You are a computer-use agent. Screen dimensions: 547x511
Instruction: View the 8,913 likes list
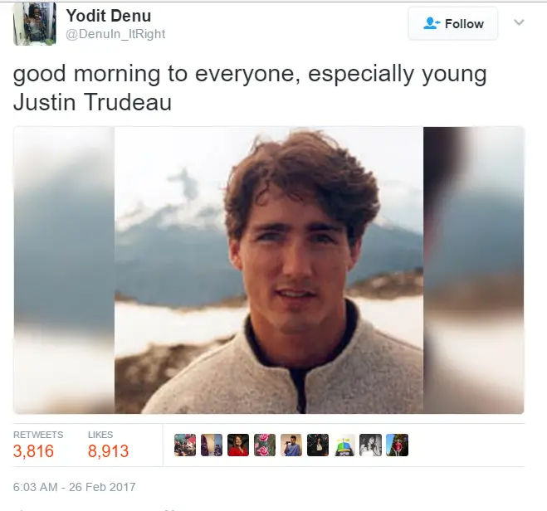(x=108, y=445)
